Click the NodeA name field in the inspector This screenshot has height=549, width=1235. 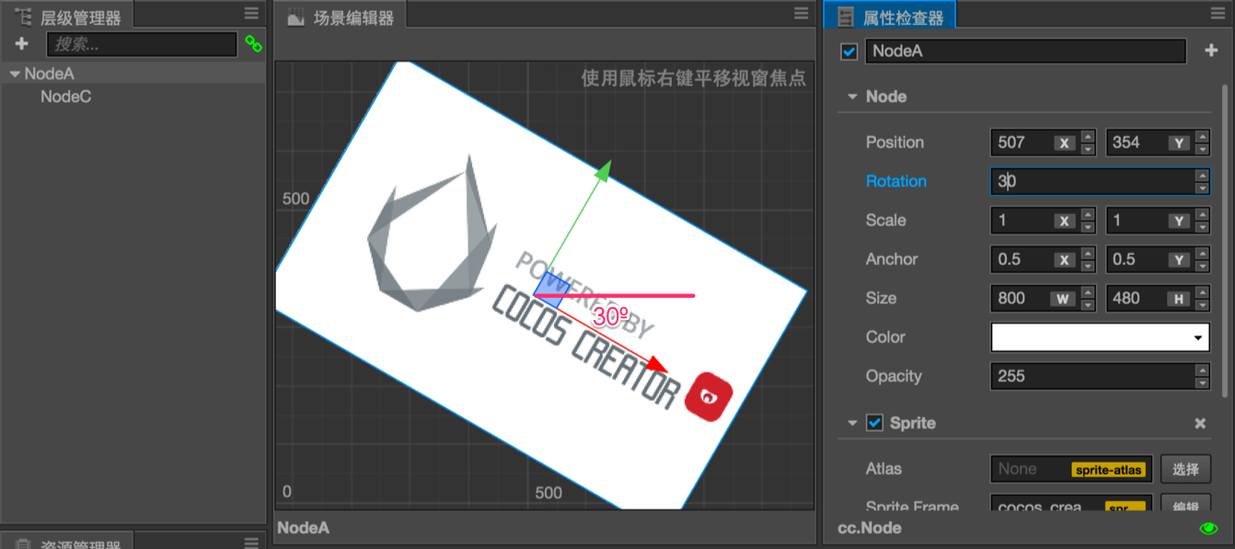pyautogui.click(x=1025, y=51)
